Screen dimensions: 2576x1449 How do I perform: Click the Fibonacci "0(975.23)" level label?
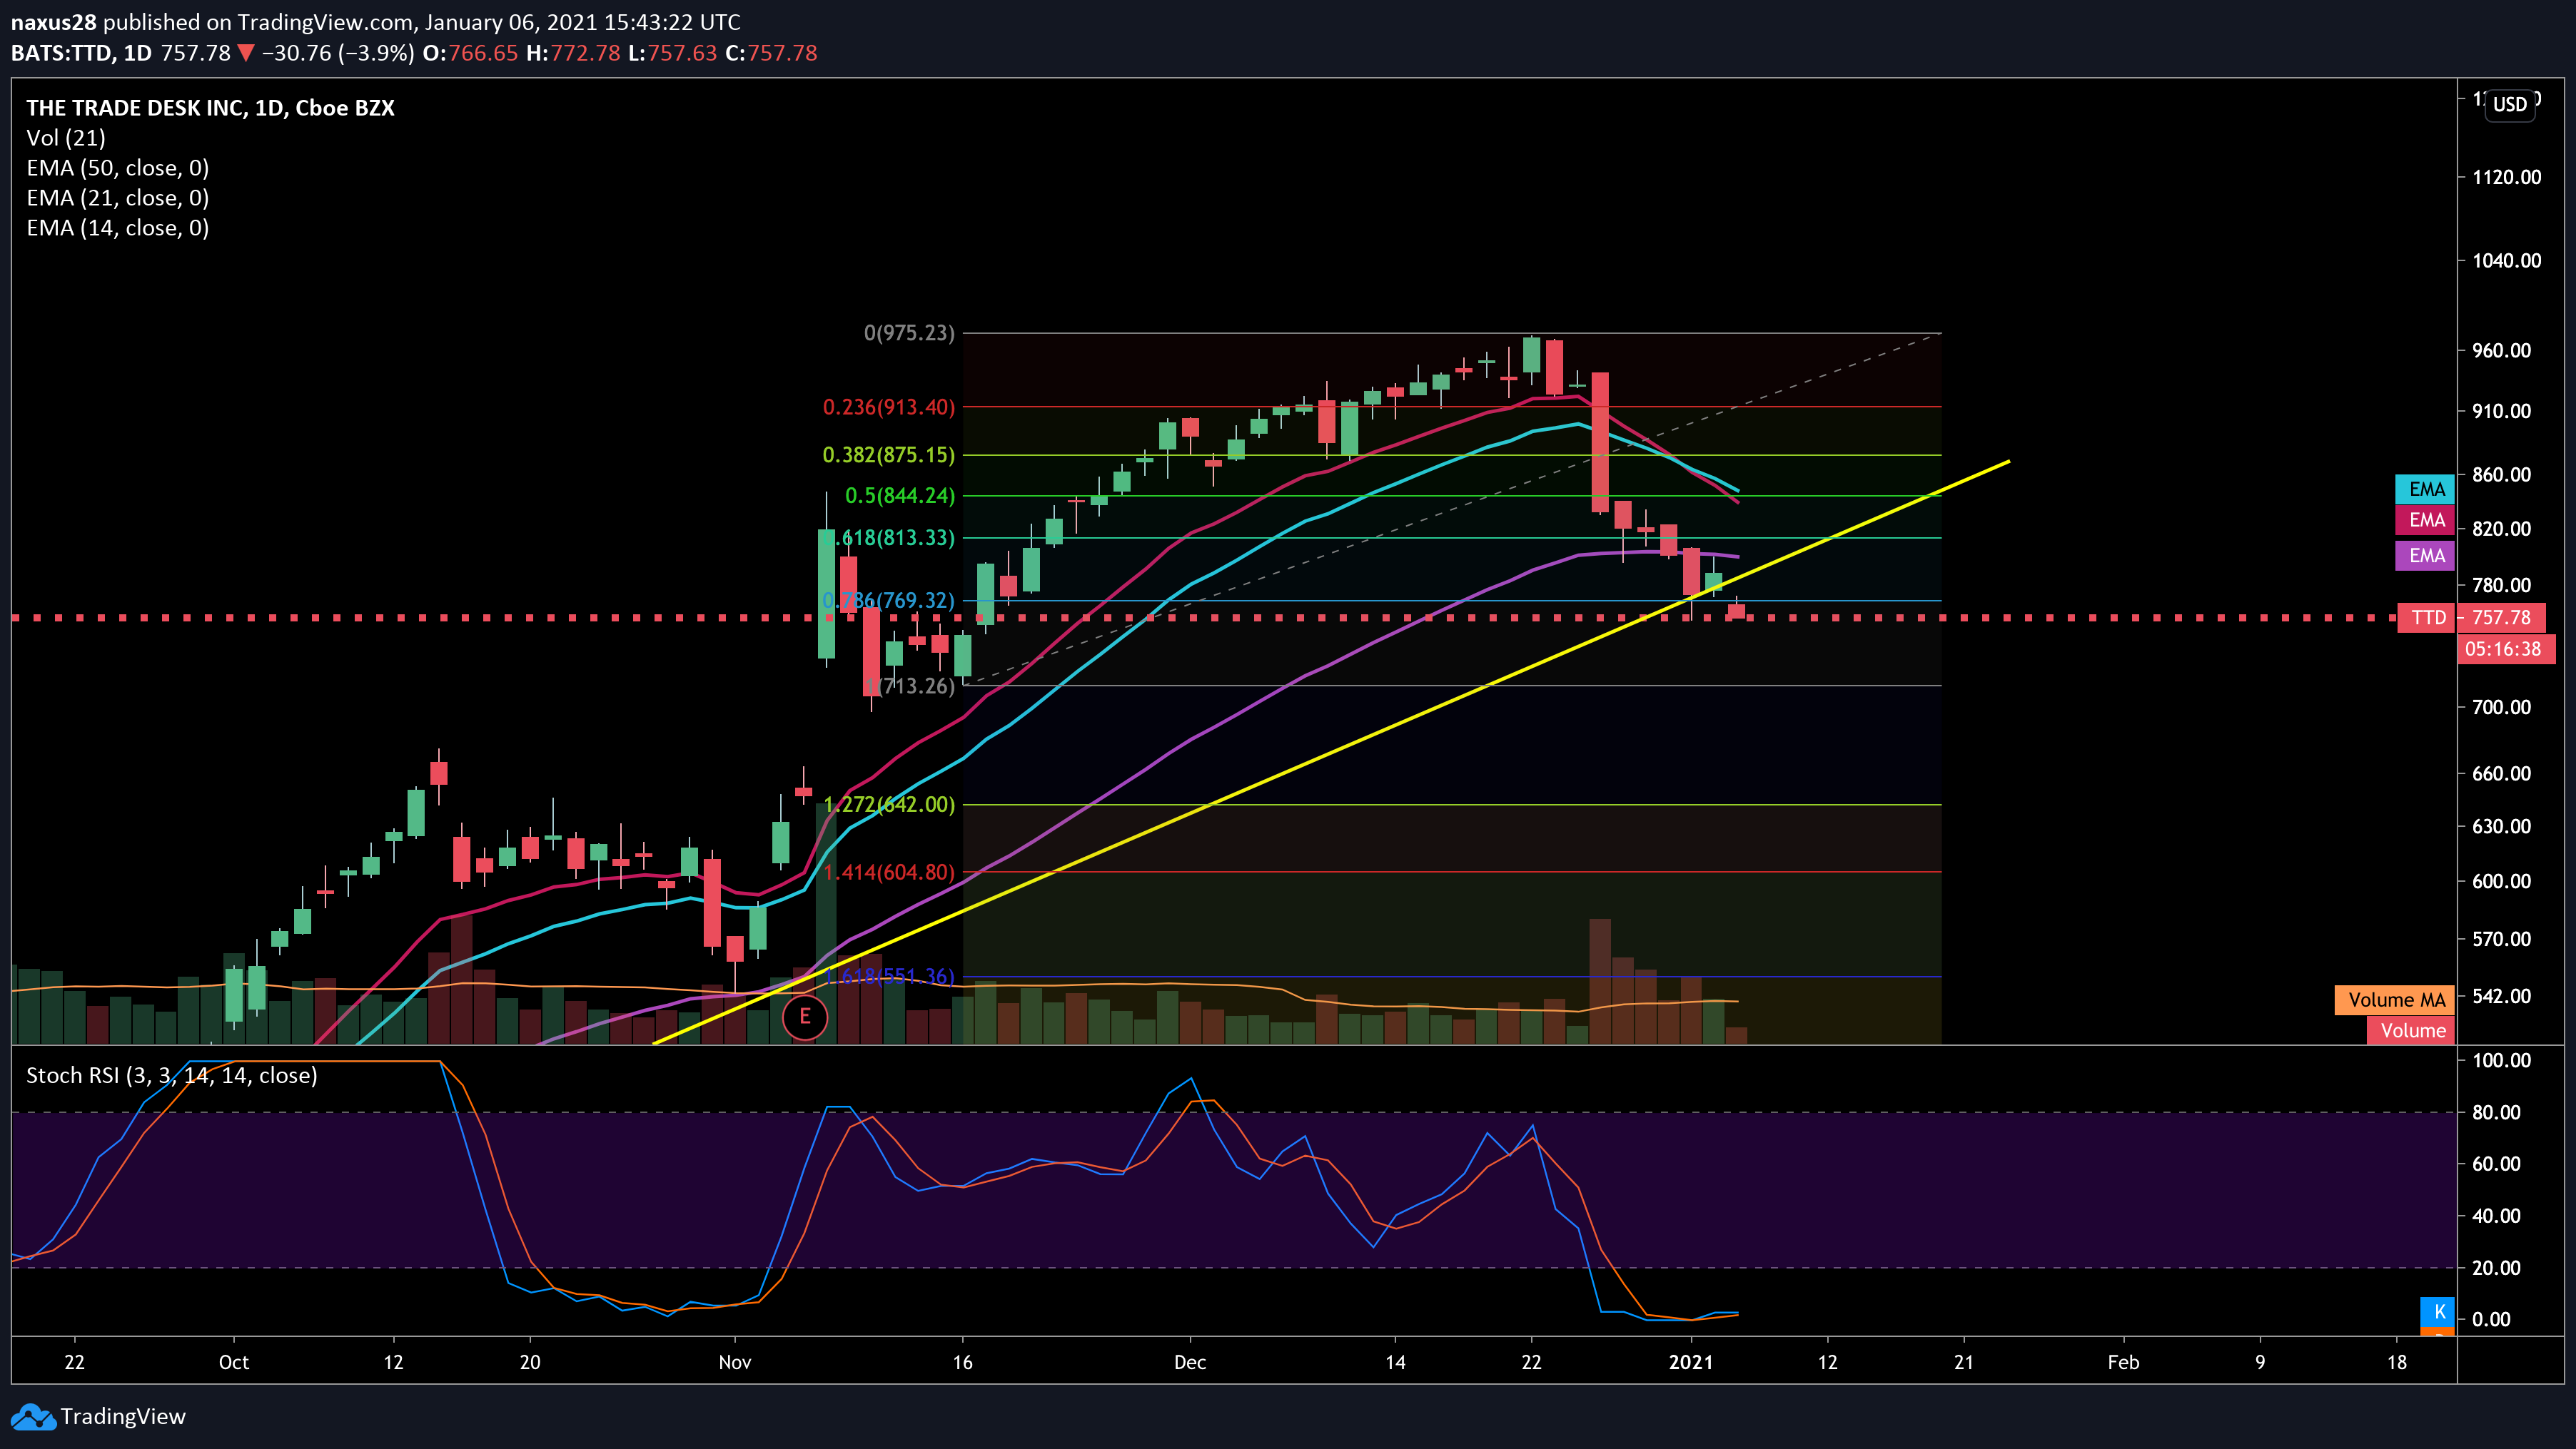point(909,332)
